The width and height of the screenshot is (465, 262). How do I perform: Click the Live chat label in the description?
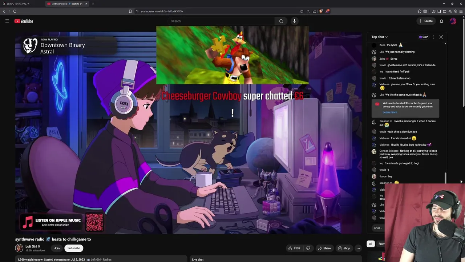(x=198, y=259)
